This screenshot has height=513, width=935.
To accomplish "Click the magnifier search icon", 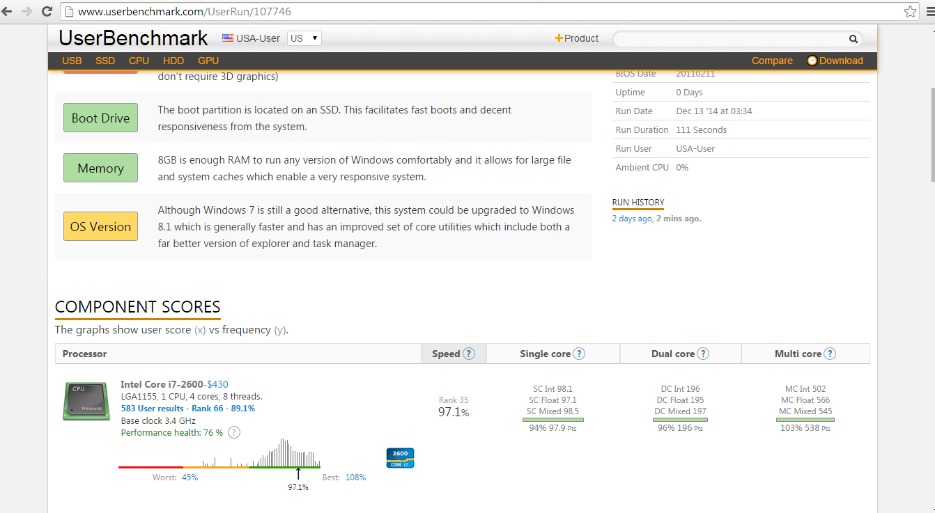I will [853, 39].
